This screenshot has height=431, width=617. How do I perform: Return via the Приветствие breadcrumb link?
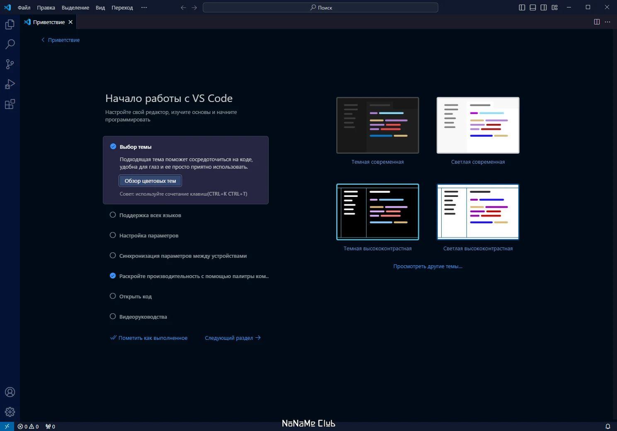click(61, 40)
